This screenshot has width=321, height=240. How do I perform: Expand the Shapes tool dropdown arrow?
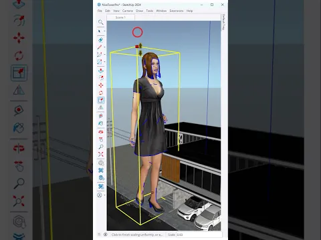tap(104, 62)
